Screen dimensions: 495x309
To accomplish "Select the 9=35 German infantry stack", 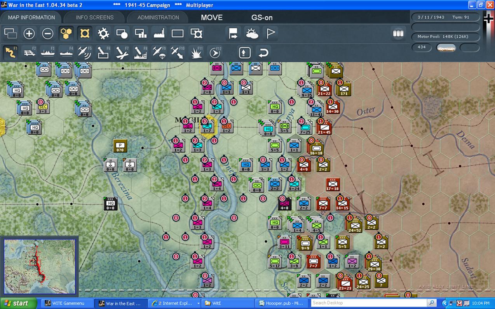I will click(307, 89).
